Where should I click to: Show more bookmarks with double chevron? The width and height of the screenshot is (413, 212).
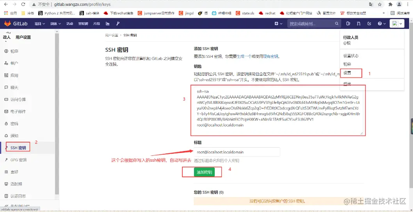coord(383,13)
